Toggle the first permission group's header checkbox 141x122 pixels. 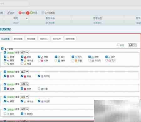point(5,52)
